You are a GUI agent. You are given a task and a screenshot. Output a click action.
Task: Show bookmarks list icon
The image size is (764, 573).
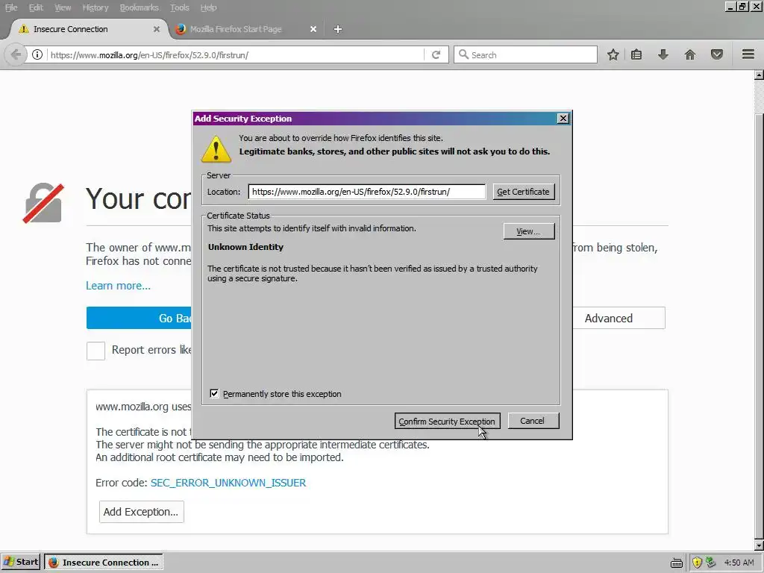pyautogui.click(x=636, y=54)
